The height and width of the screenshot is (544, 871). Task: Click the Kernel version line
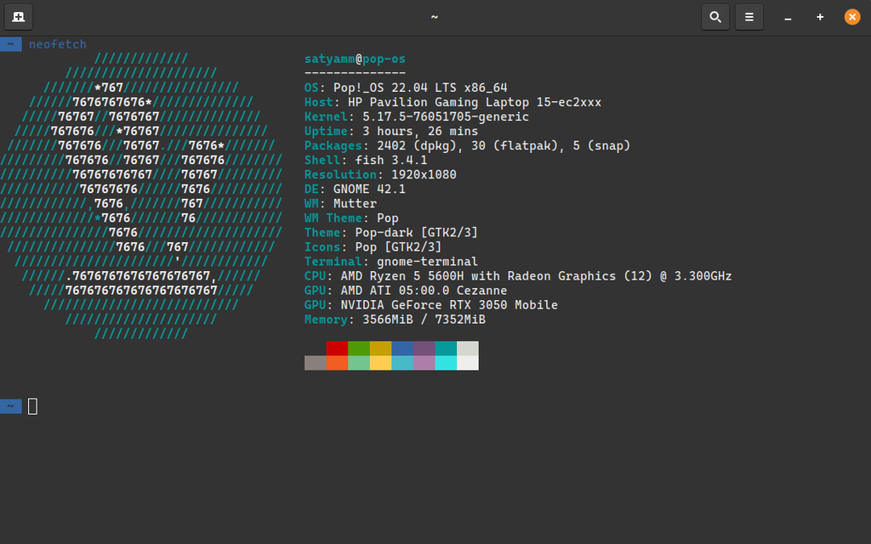point(417,116)
